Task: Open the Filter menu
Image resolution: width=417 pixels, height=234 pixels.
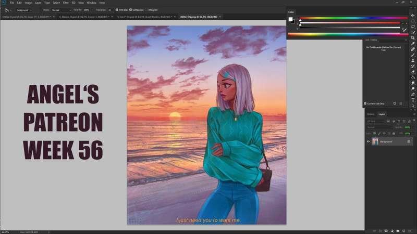Action: pyautogui.click(x=66, y=3)
